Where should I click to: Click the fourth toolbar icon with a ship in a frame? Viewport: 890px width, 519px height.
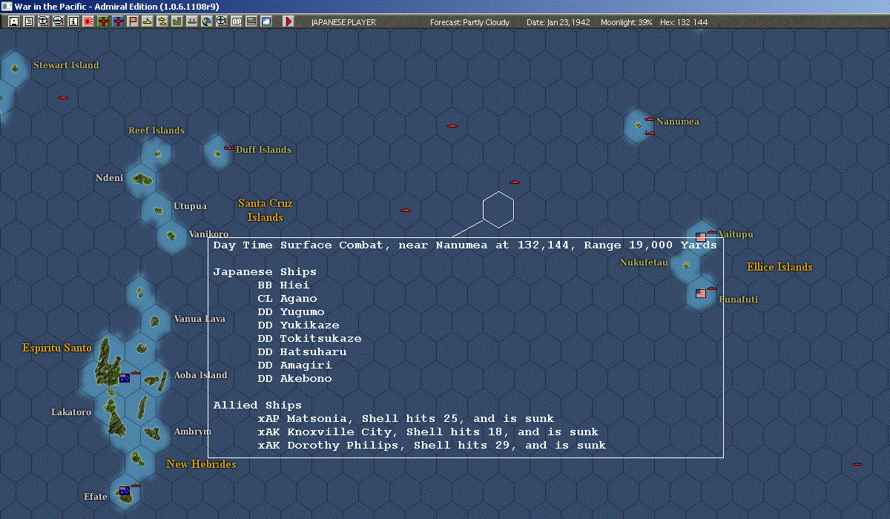point(59,22)
